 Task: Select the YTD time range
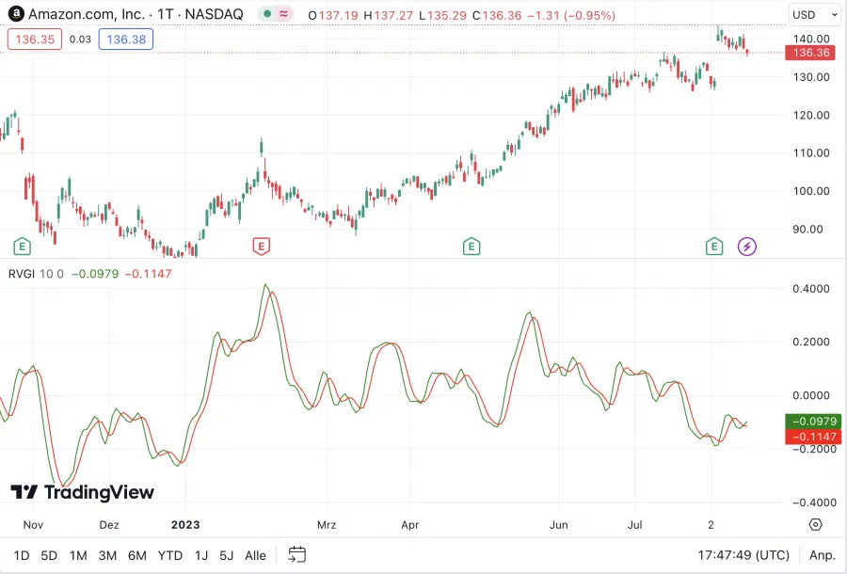(x=170, y=555)
